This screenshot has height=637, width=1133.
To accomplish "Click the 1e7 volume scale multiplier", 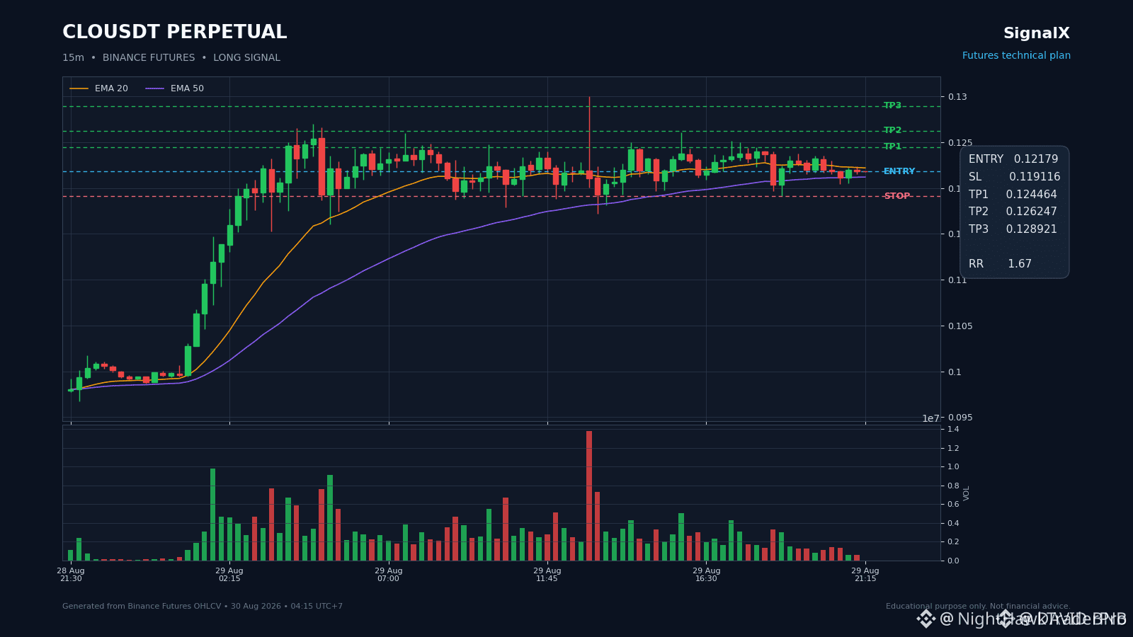I will coord(930,418).
